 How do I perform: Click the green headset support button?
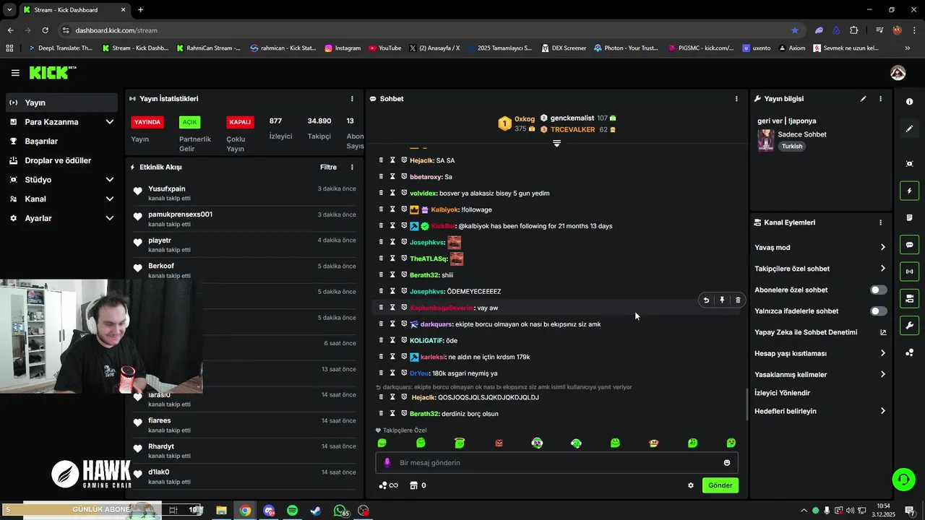click(903, 479)
